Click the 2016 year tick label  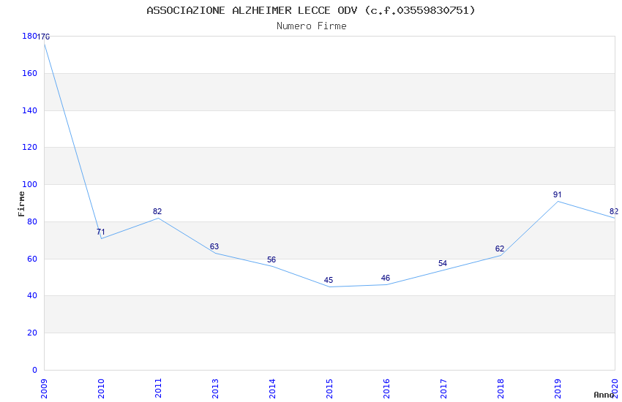coord(387,389)
